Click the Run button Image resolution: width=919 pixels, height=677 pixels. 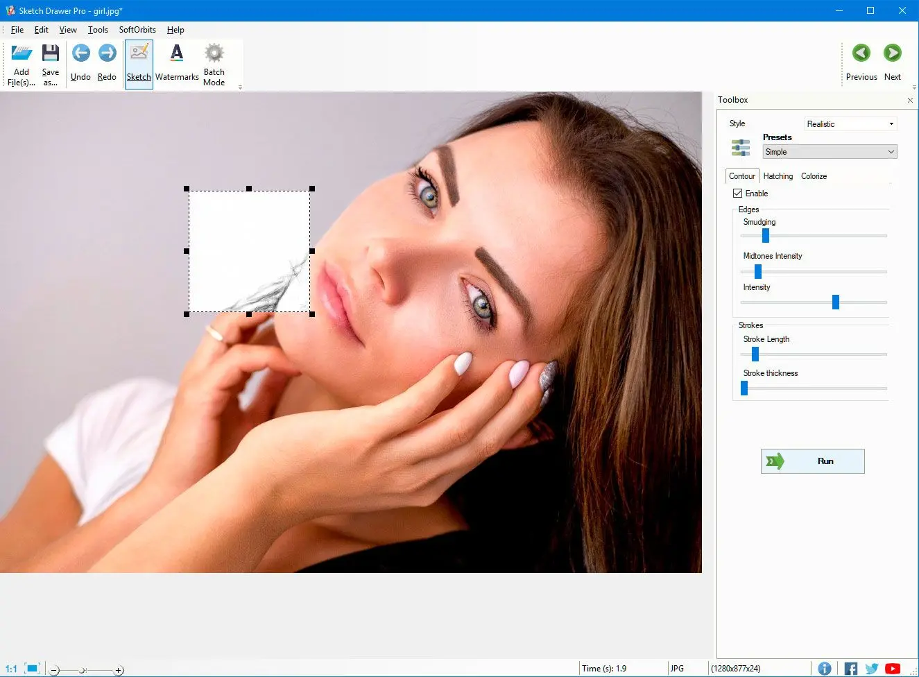coord(812,461)
